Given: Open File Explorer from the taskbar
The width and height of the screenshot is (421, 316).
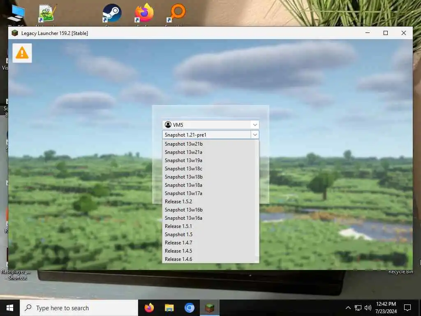Looking at the screenshot, I should pyautogui.click(x=169, y=308).
